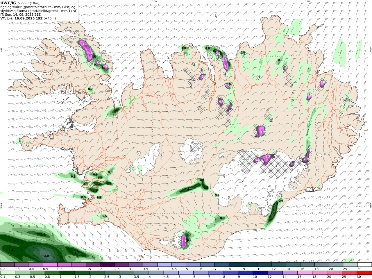Image resolution: width=372 pixels, height=279 pixels.
Task: Select the 'VT: þri. 16.09.2025 19Z' valid time text
Action: (22, 18)
